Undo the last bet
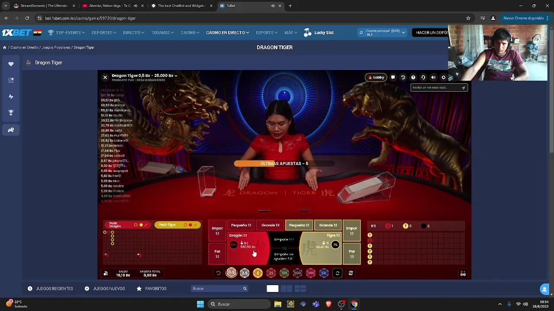 (x=218, y=273)
